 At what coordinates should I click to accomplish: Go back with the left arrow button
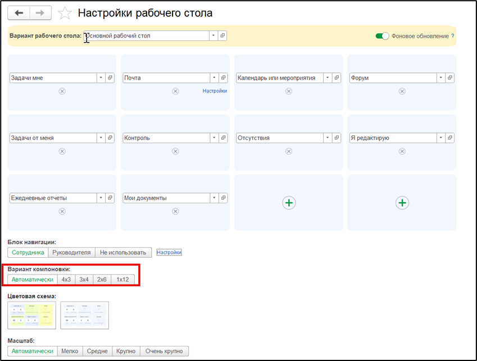[19, 13]
